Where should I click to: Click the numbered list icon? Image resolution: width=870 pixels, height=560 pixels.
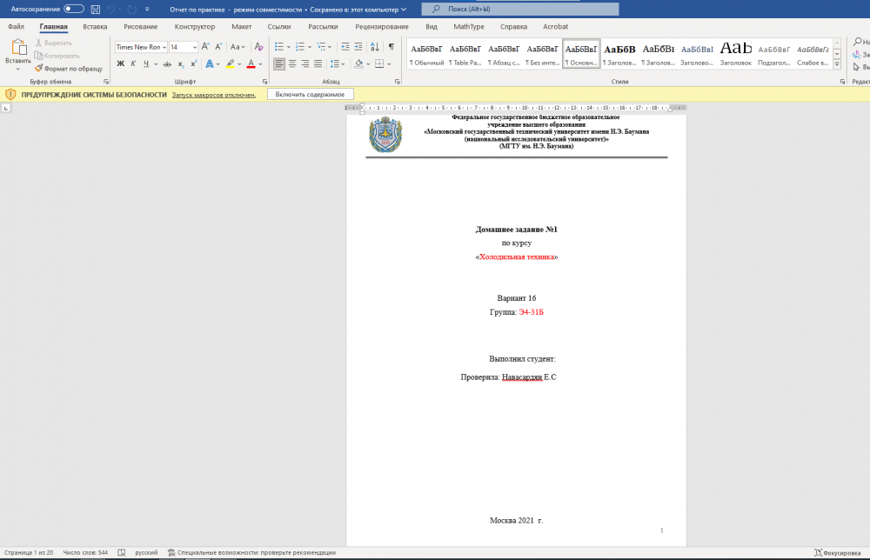(300, 47)
